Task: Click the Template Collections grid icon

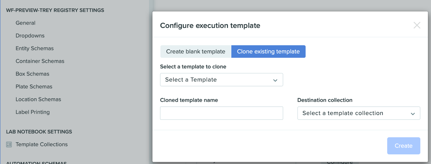Action: coord(9,145)
